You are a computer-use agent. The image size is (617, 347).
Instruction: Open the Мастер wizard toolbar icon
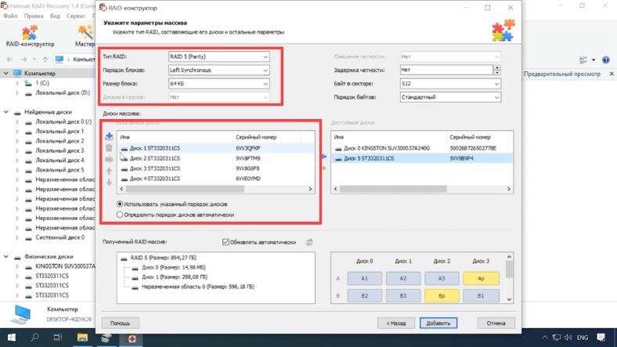click(x=85, y=37)
